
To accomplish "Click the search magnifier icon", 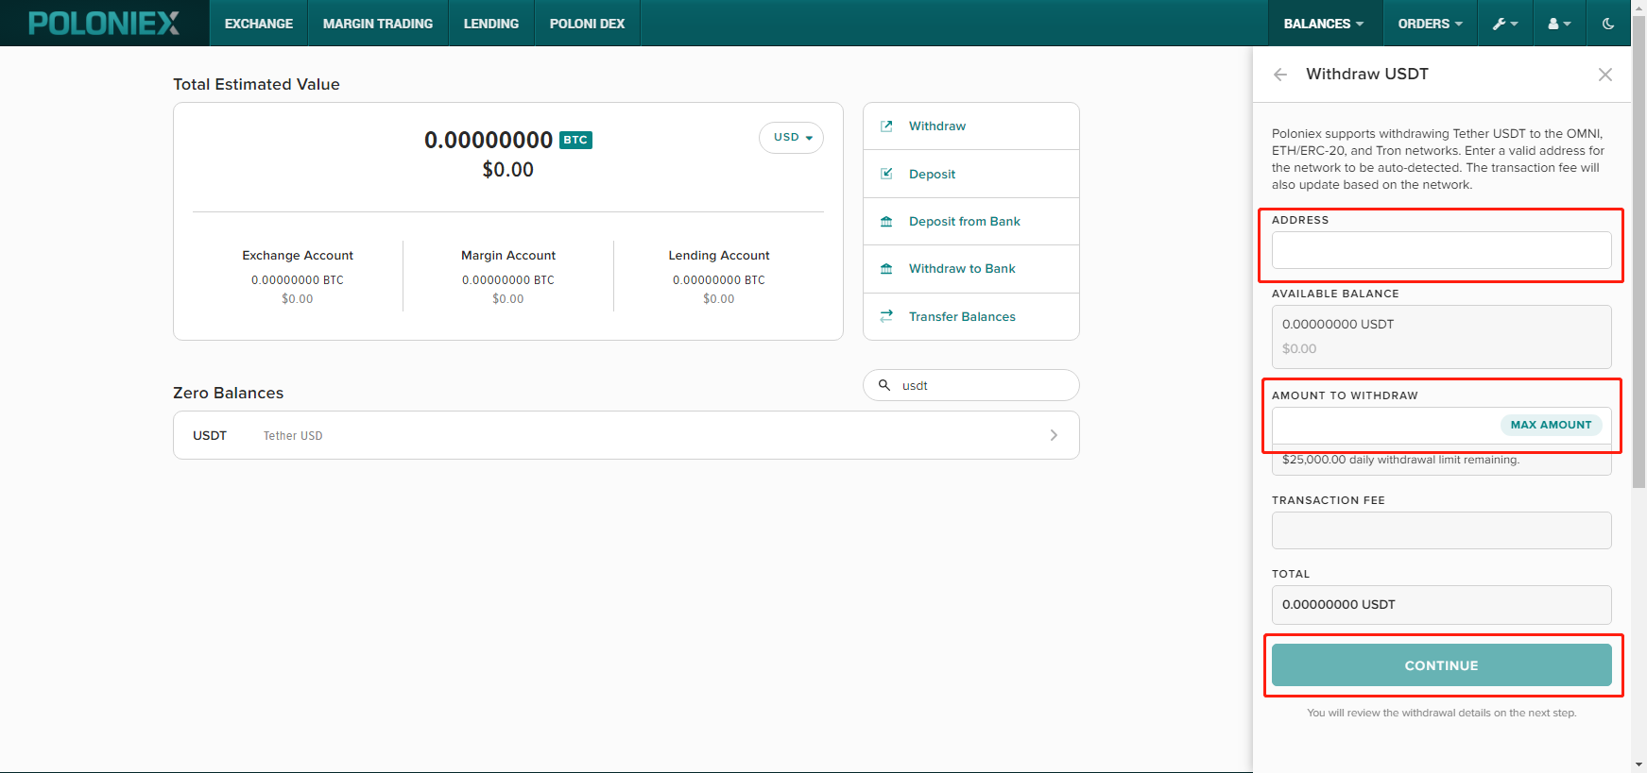I will point(884,385).
